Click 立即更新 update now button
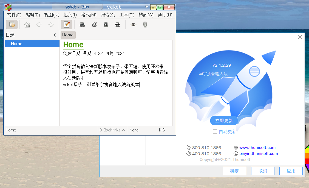This screenshot has height=188, width=309. 224,121
